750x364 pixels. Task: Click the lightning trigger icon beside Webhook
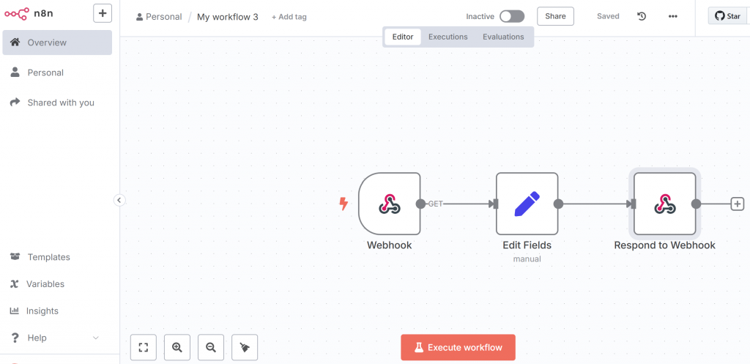coord(344,204)
